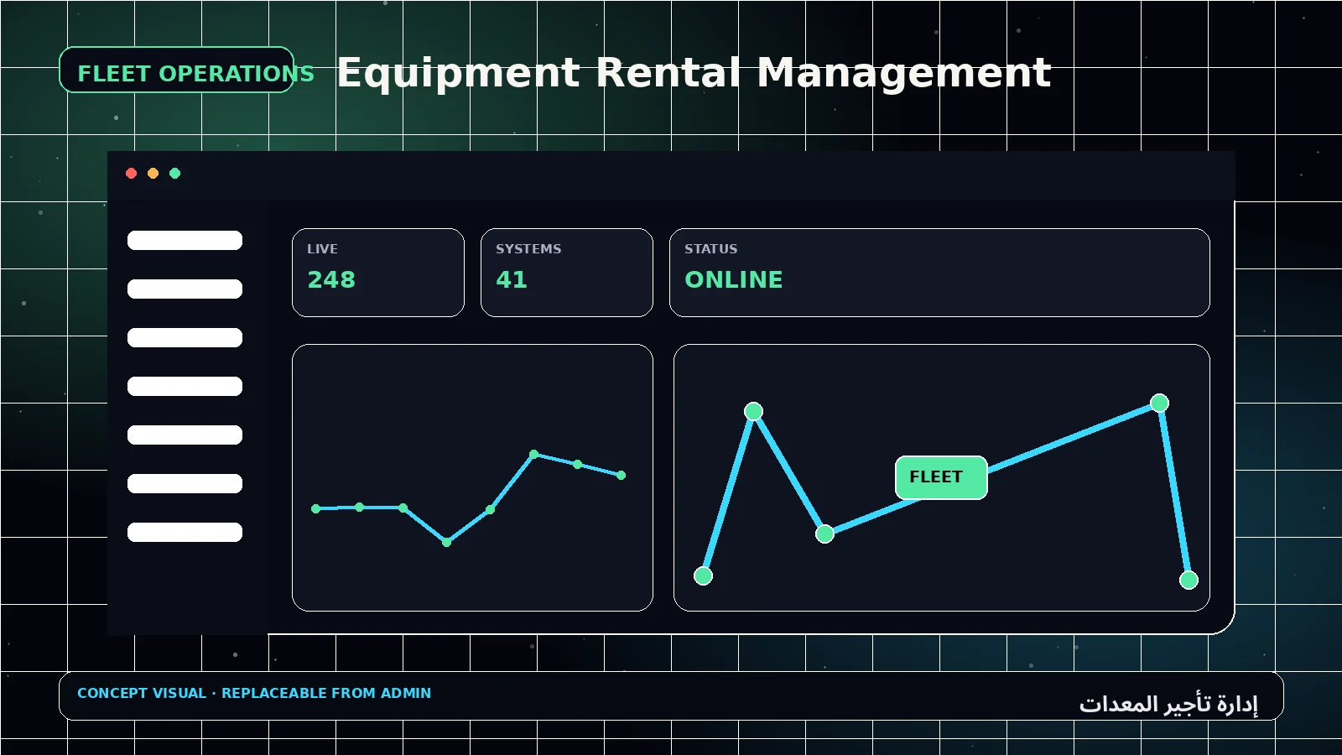Select the second sidebar menu bar
This screenshot has width=1342, height=755.
point(185,289)
